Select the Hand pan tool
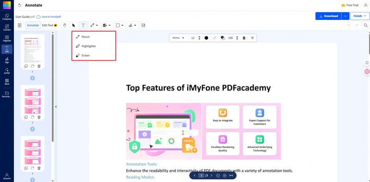 tap(64, 25)
